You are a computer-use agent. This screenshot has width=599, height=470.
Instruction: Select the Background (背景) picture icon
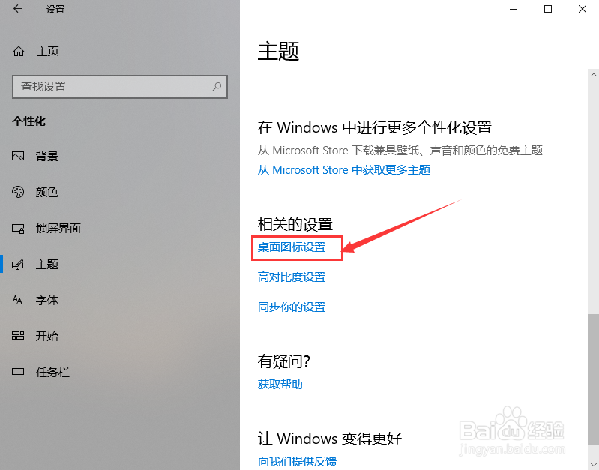tap(18, 156)
